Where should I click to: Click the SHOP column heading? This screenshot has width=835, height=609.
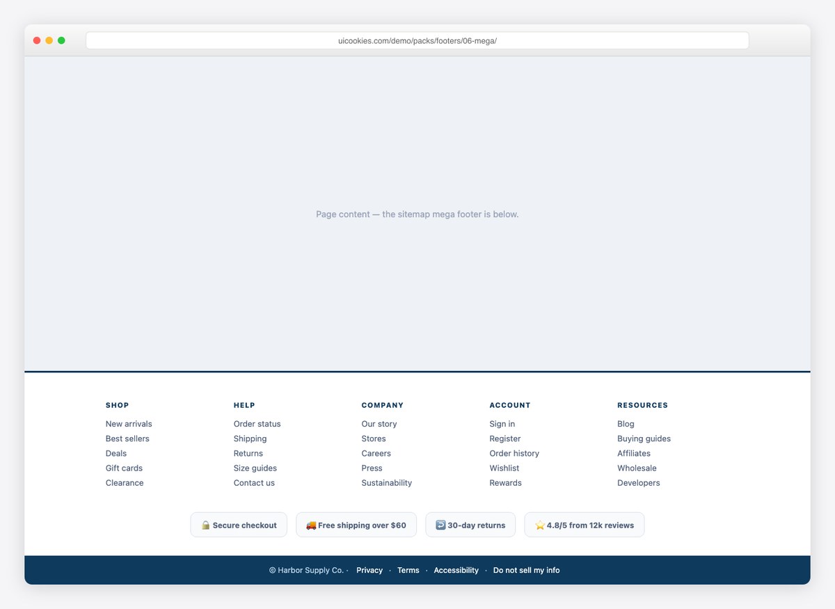click(x=118, y=405)
